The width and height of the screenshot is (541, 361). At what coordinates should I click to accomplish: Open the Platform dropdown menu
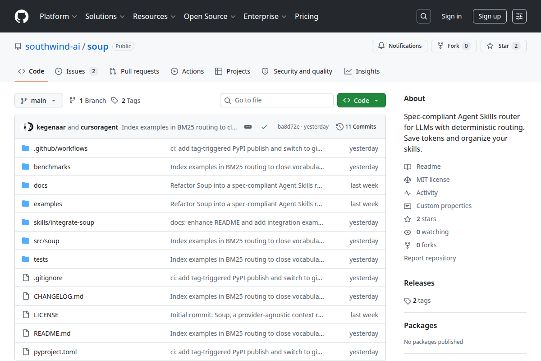tap(58, 16)
